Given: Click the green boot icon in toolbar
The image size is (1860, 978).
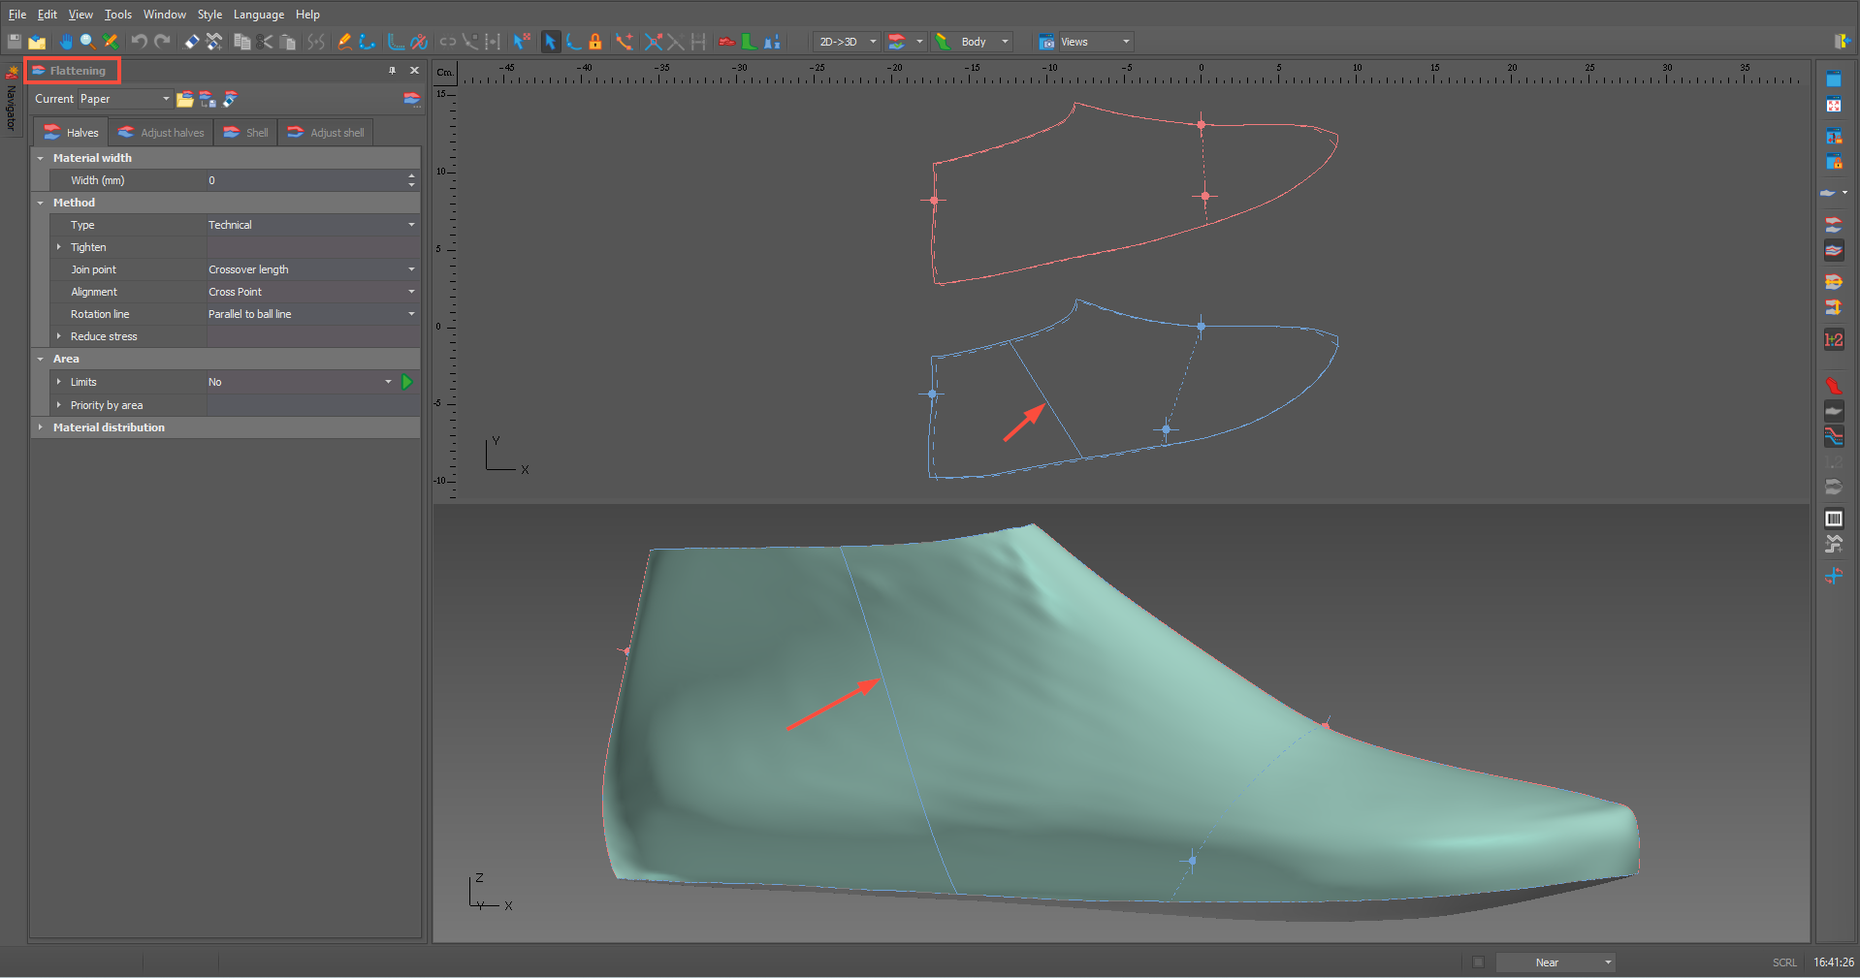Looking at the screenshot, I should (x=749, y=42).
